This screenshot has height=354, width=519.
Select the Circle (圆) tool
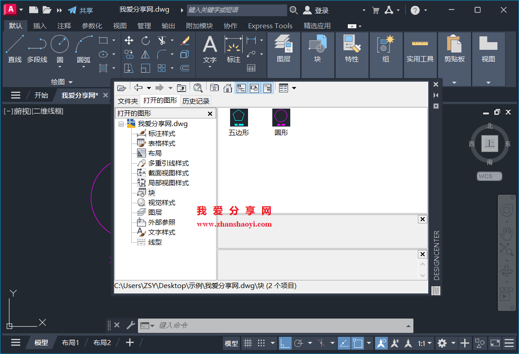(60, 49)
